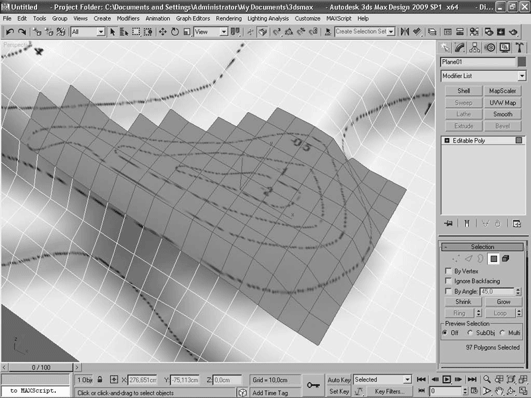531x398 pixels.
Task: Apply the UVW Map modifier button
Action: pyautogui.click(x=502, y=103)
